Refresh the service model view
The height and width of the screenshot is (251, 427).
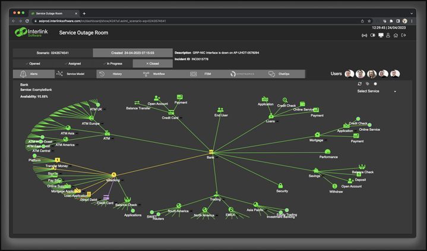click(360, 84)
